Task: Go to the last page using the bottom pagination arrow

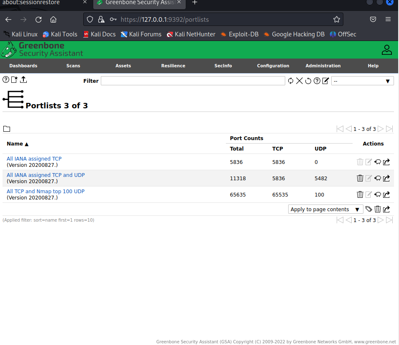Action: click(x=389, y=220)
